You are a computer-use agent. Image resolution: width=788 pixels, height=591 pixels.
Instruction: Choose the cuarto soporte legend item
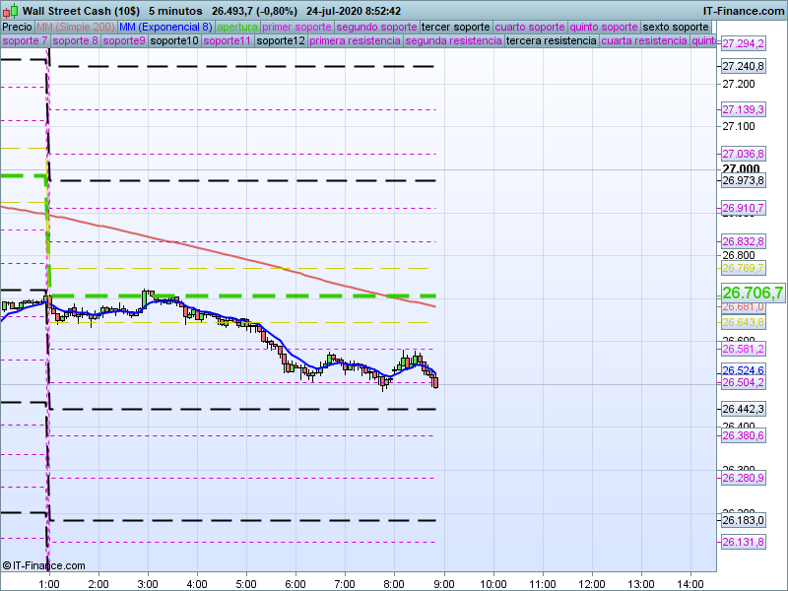click(531, 27)
